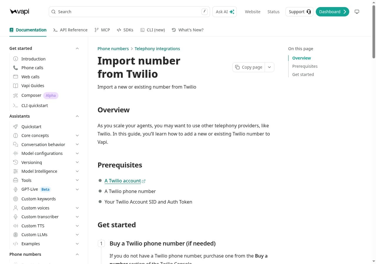Open the SDKs tab

(x=125, y=30)
